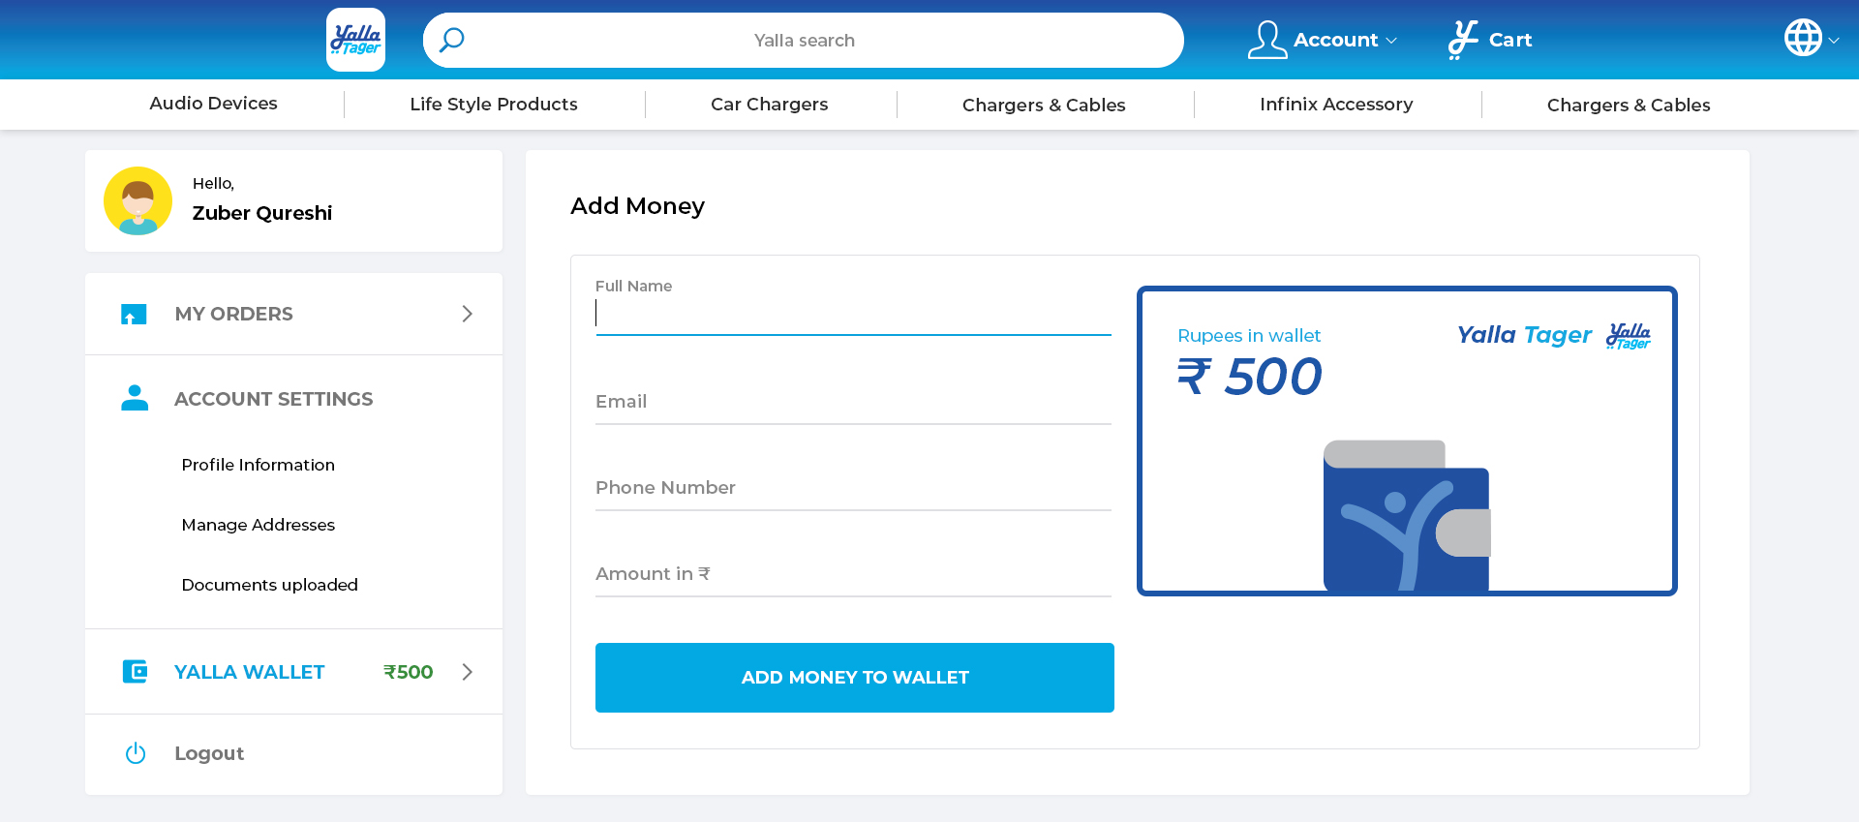Open the Cart icon
This screenshot has width=1859, height=822.
(x=1463, y=40)
